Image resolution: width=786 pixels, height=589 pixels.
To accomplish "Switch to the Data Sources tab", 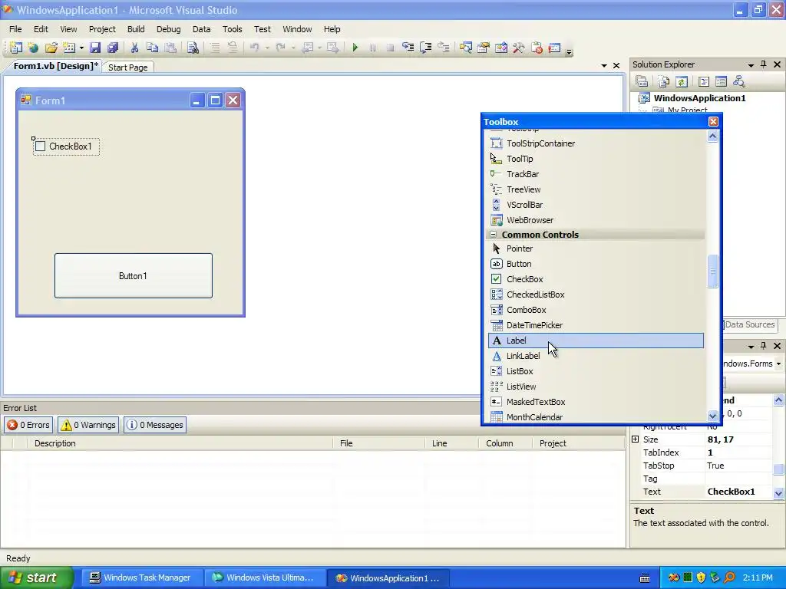I will tap(750, 324).
